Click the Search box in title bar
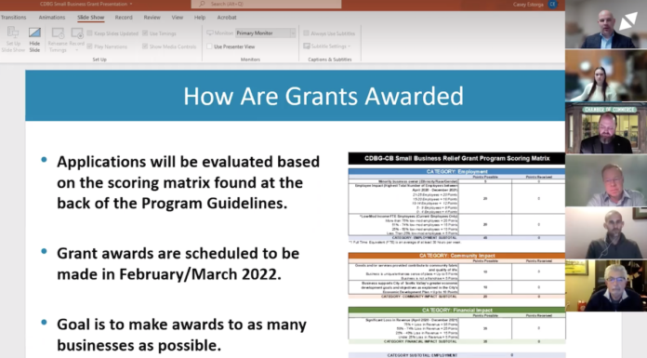Screen dimensions: 647x358 (x=266, y=4)
